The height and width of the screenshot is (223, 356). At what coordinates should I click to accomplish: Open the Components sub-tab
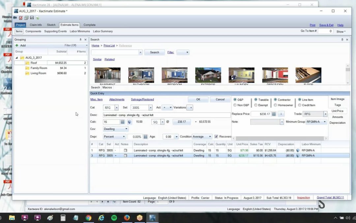tap(33, 31)
